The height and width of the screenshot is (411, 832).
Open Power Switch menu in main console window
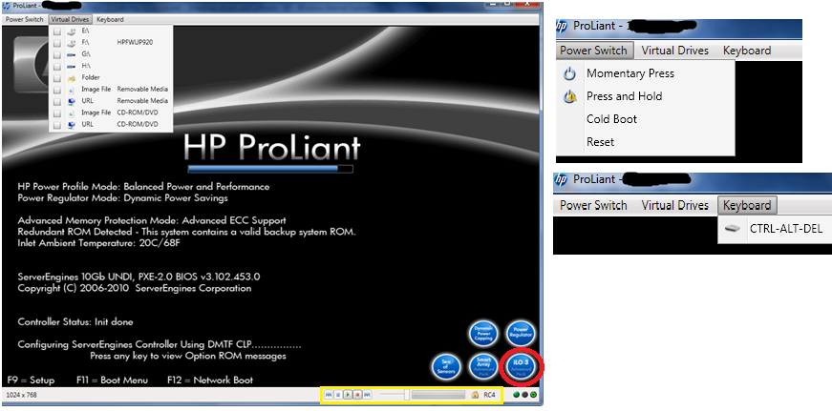click(25, 19)
